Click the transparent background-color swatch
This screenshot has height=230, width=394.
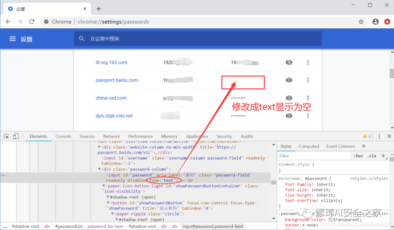pos(331,220)
